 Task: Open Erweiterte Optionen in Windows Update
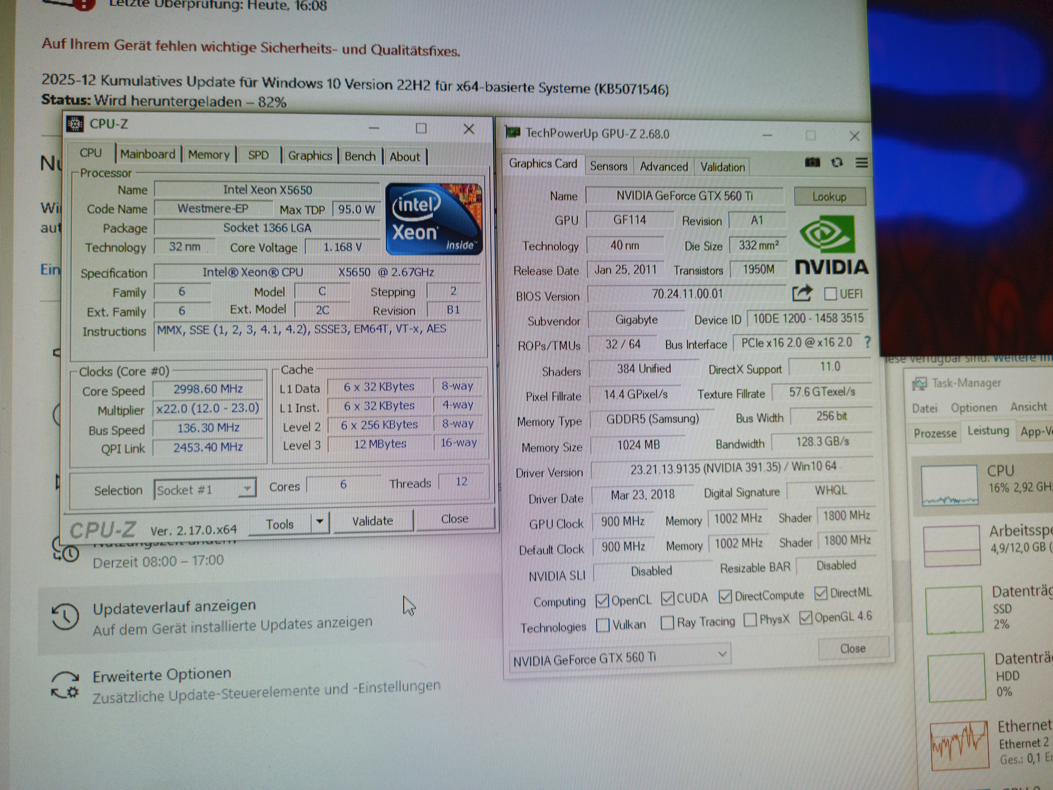[162, 675]
